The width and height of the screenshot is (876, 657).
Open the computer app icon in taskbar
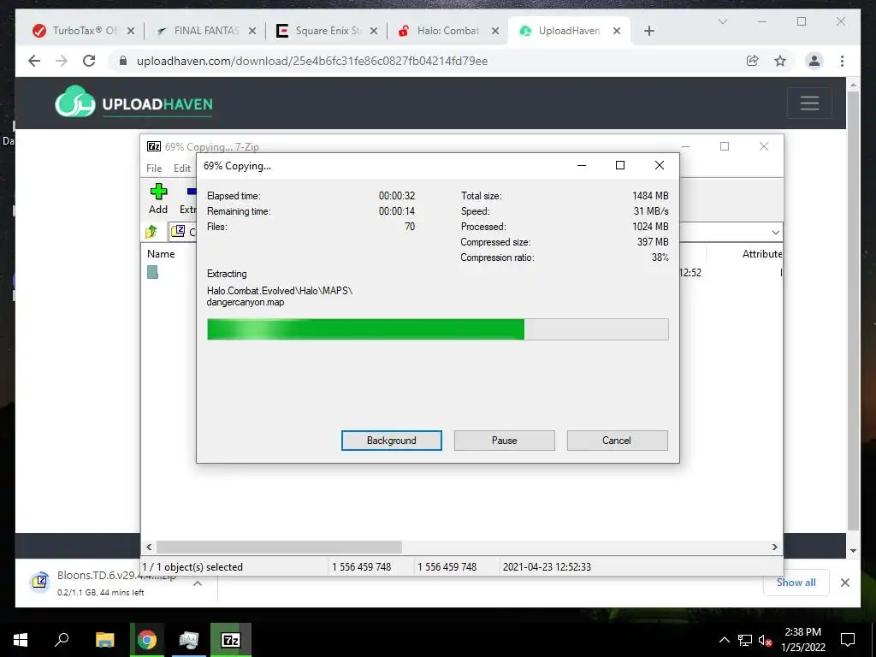(x=189, y=640)
